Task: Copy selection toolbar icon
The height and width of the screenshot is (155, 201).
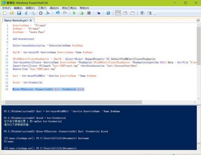Action: [x=33, y=13]
